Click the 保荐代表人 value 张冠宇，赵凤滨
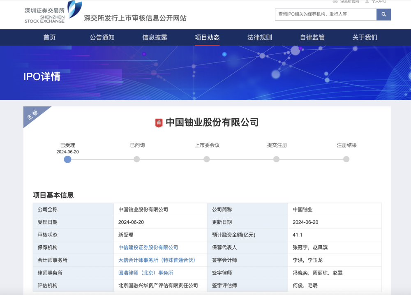 [x=310, y=248]
